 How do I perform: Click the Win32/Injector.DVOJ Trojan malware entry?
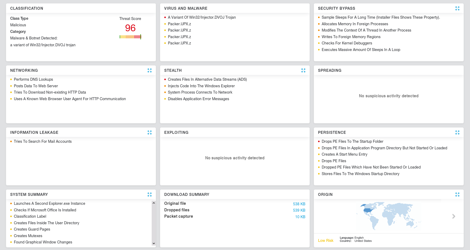(x=202, y=17)
